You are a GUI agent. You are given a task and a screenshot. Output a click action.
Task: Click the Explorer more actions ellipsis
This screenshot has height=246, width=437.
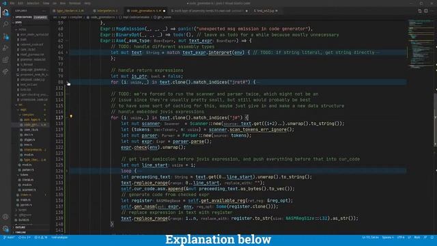tap(44, 11)
